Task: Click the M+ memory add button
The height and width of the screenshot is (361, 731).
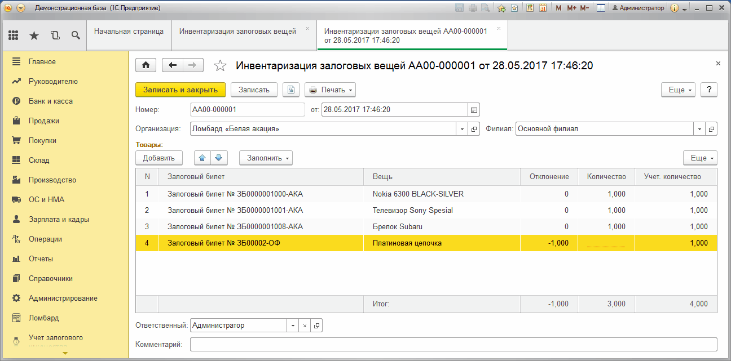Action: coord(571,8)
